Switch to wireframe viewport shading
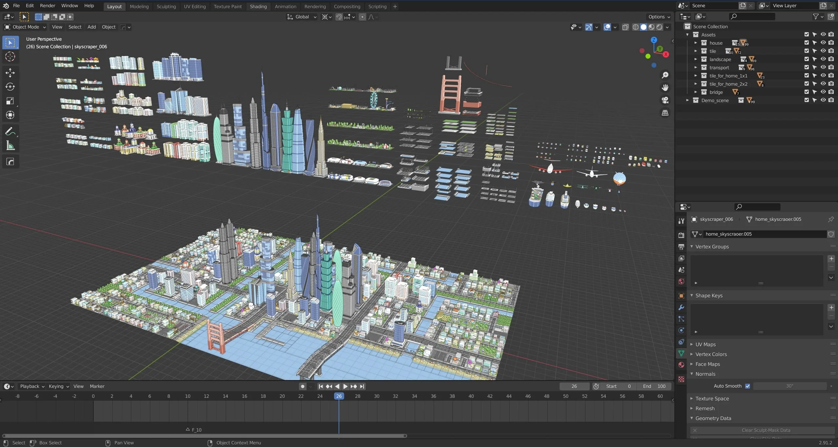This screenshot has width=838, height=447. [636, 27]
